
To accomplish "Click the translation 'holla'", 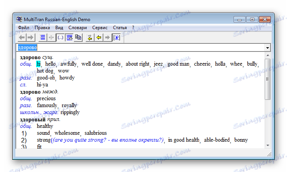I will [x=220, y=64].
